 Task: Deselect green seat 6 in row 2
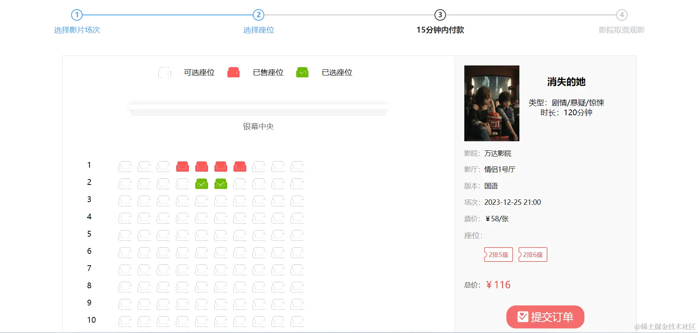pyautogui.click(x=221, y=184)
